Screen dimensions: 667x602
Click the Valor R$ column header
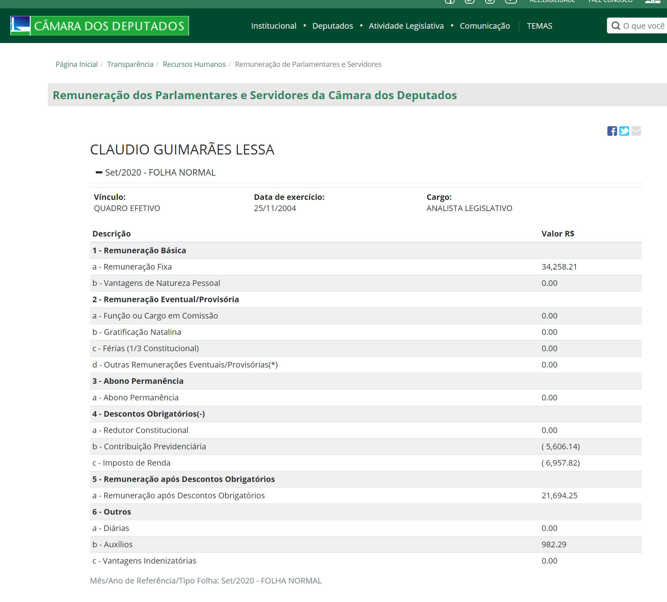[558, 234]
